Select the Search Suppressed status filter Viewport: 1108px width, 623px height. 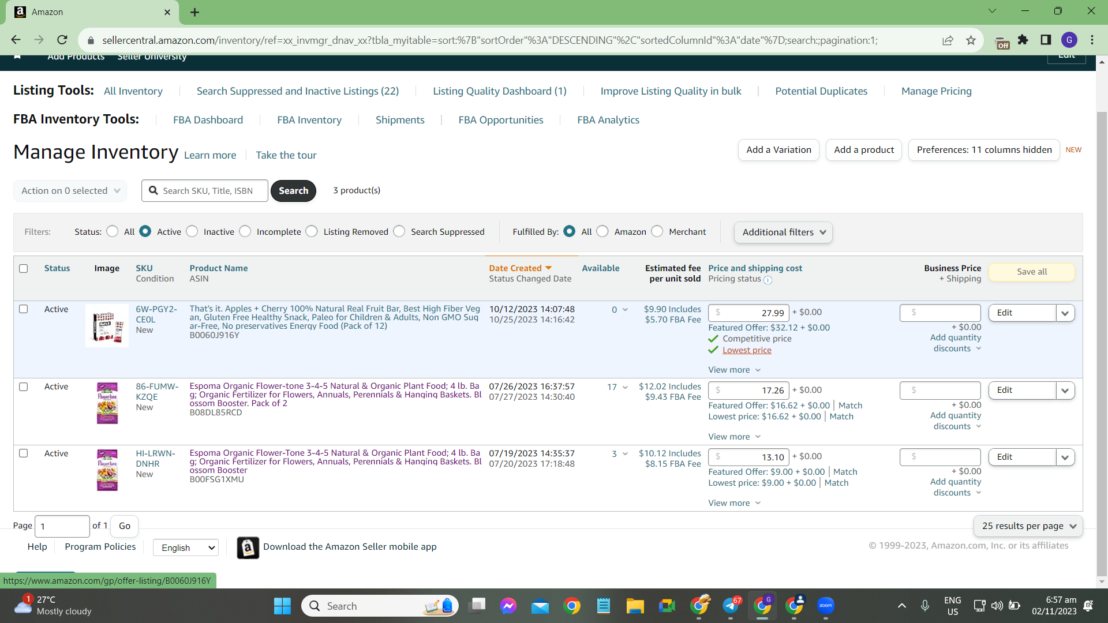click(399, 231)
